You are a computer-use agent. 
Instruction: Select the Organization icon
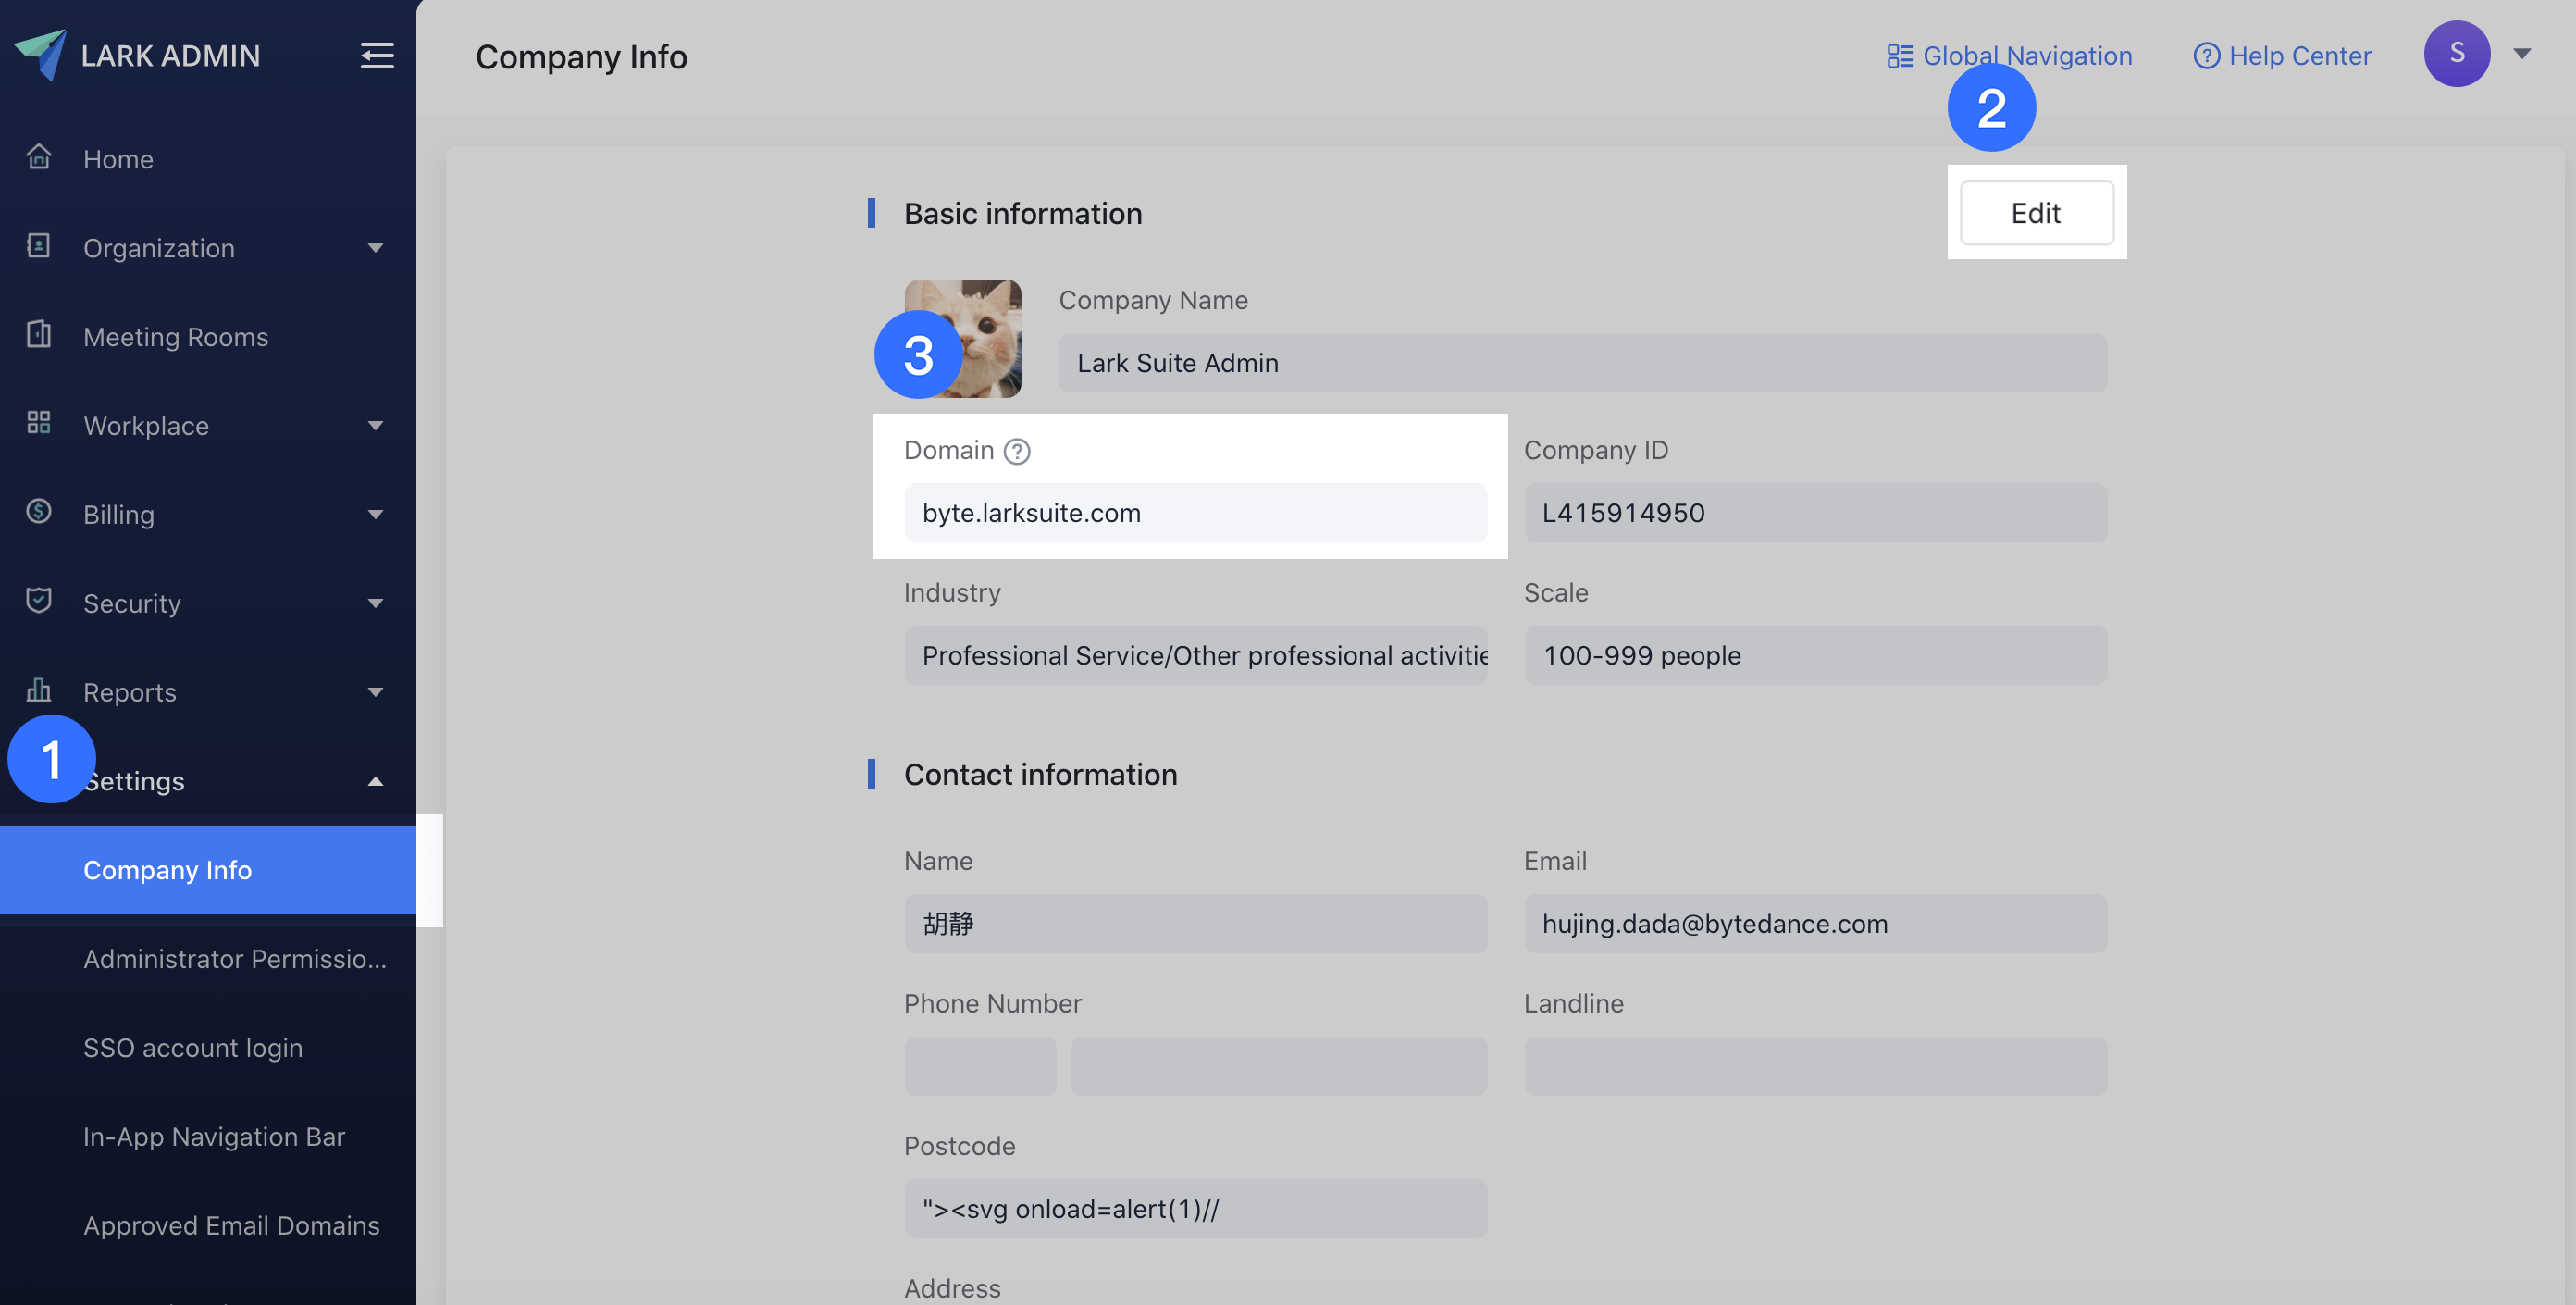tap(38, 246)
